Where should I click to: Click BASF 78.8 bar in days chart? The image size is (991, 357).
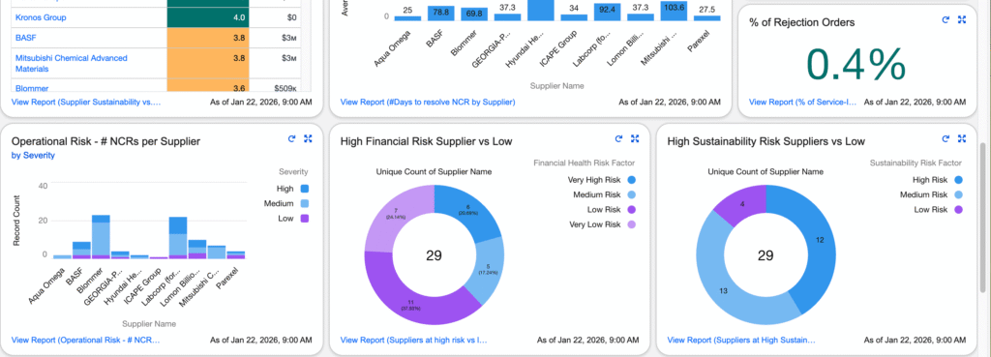pyautogui.click(x=440, y=14)
